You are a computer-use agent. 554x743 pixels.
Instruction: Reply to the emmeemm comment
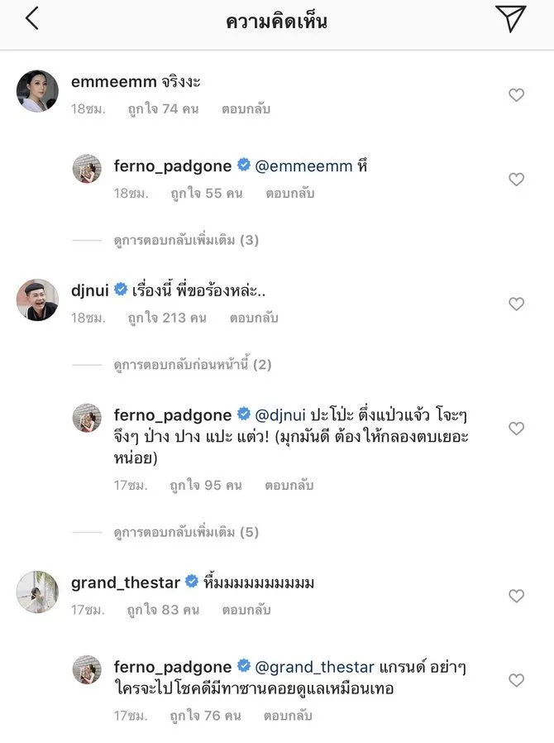point(246,109)
